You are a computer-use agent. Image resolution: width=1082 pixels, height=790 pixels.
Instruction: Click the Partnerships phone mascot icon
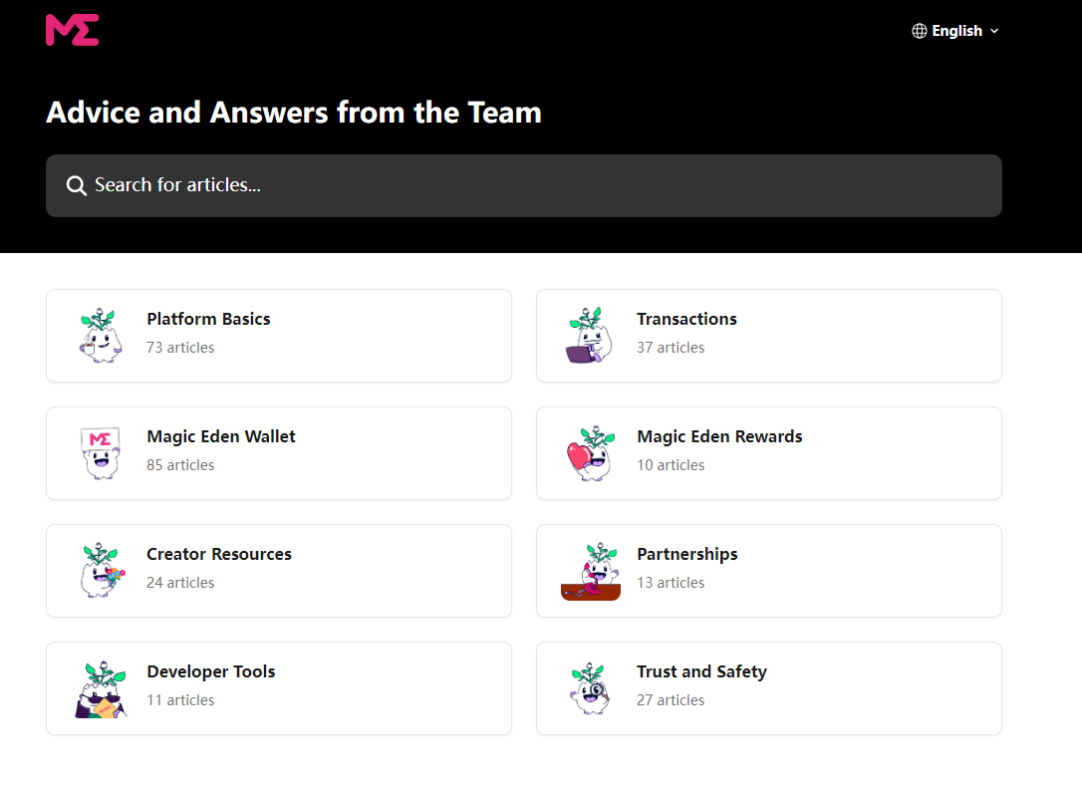coord(592,571)
